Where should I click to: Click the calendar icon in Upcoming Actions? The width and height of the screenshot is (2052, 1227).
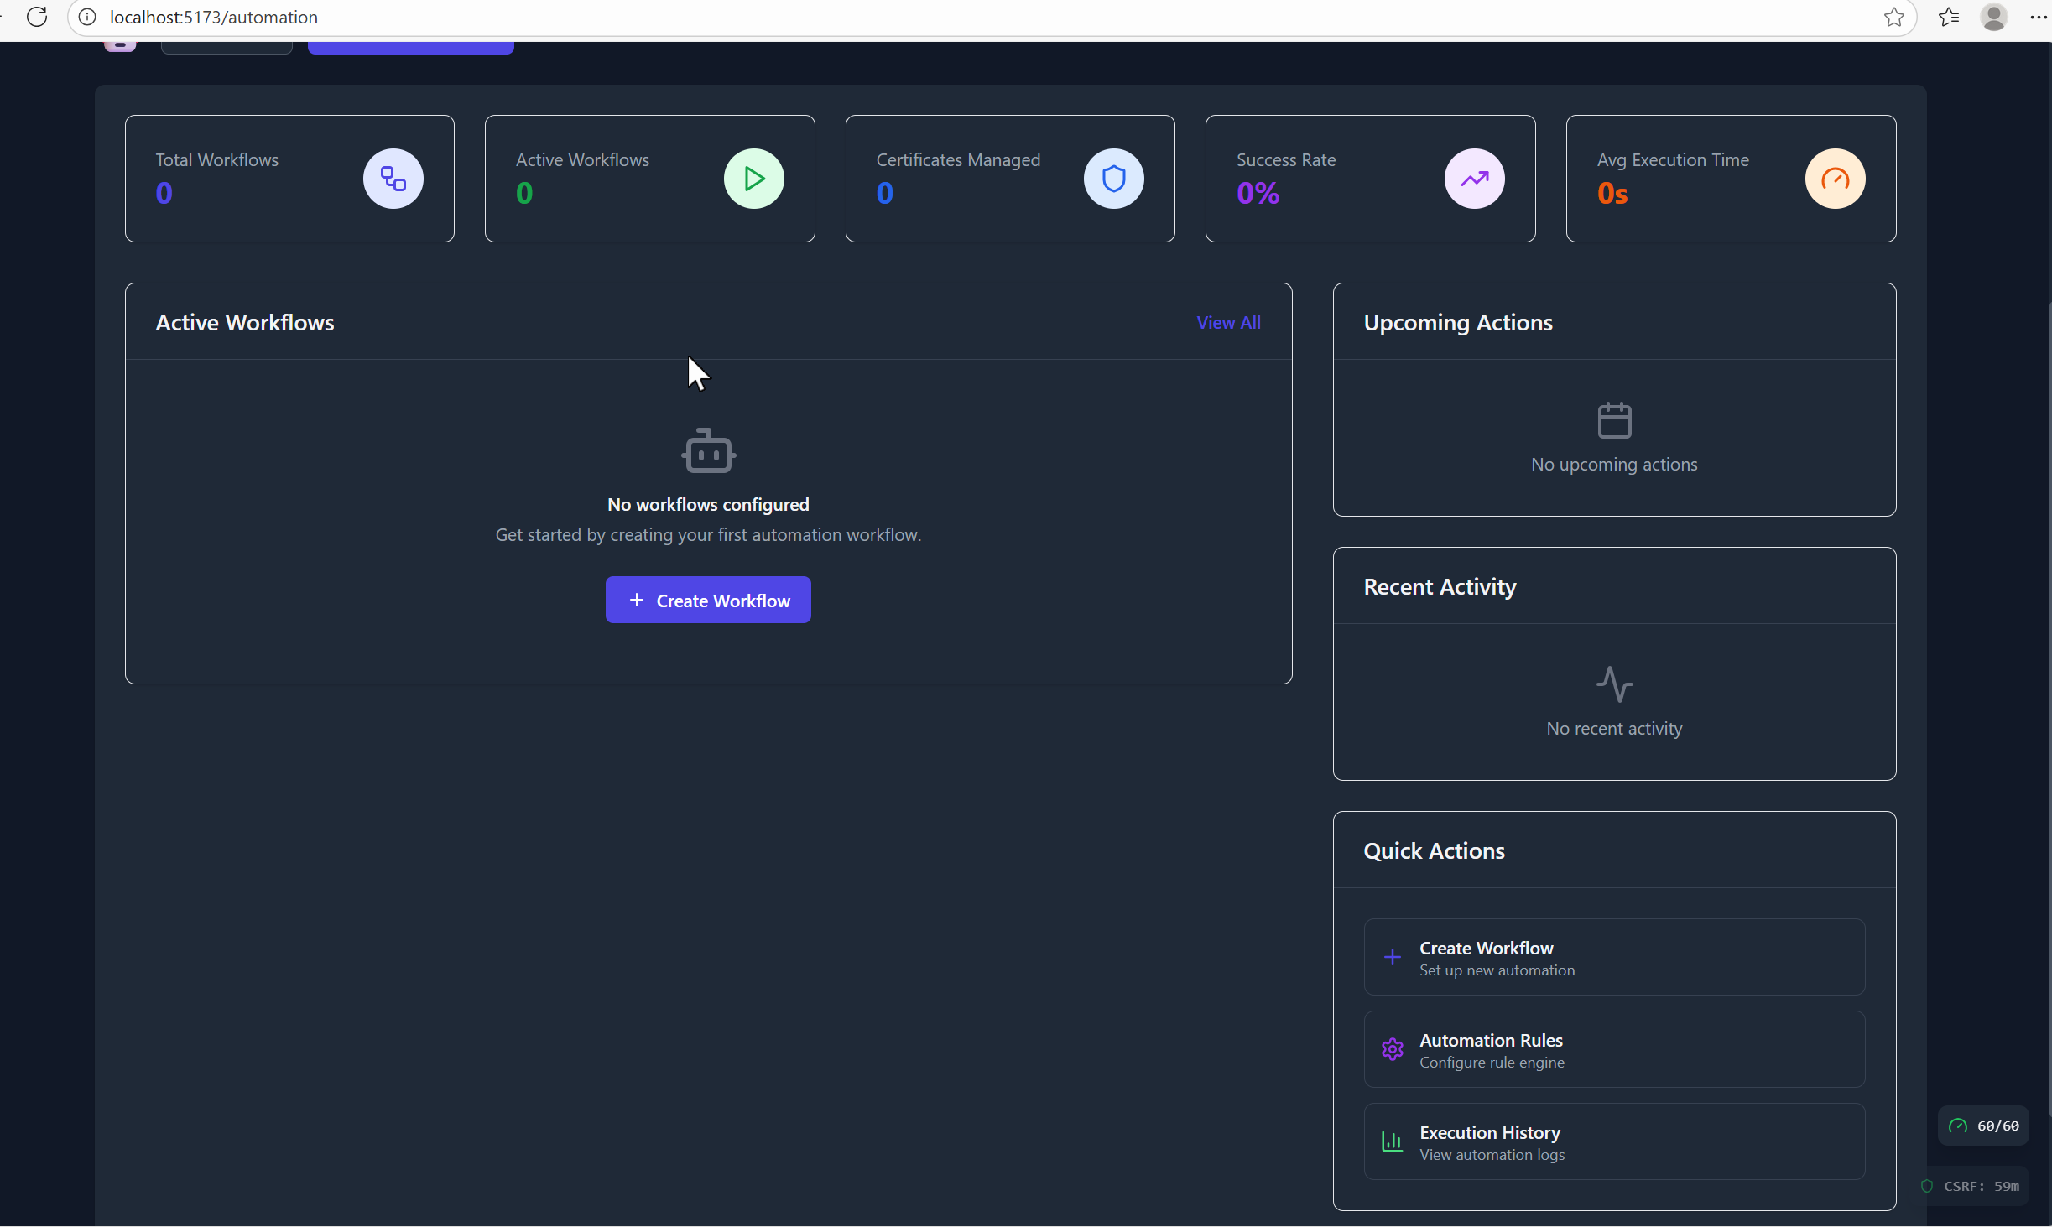1614,420
